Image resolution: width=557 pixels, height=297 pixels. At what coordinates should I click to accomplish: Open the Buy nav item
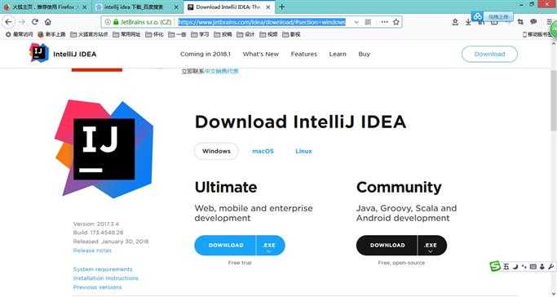point(364,54)
